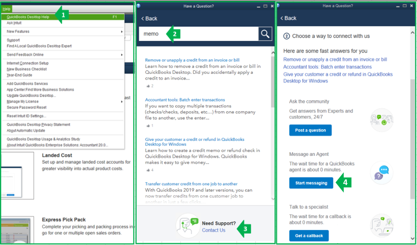Image resolution: width=417 pixels, height=245 pixels.
Task: Click the Express Pick Pack heading
Action: click(x=64, y=220)
